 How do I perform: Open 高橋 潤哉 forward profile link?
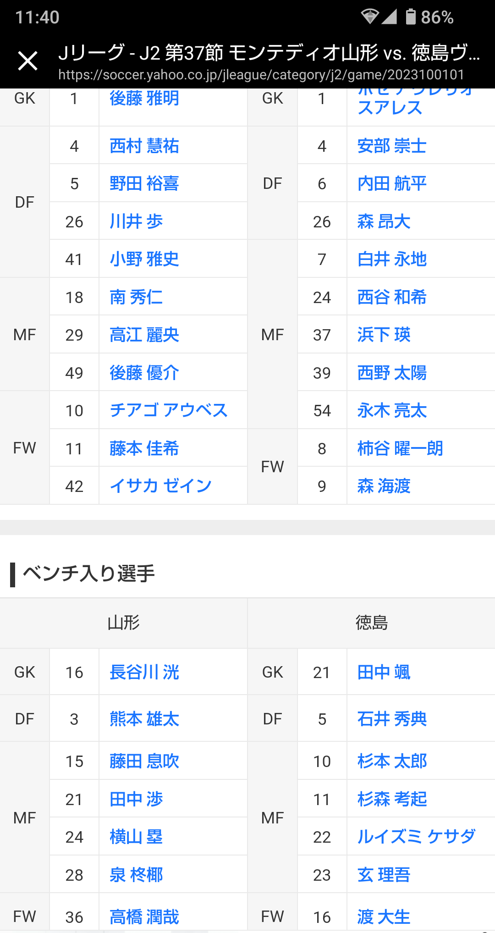(144, 917)
